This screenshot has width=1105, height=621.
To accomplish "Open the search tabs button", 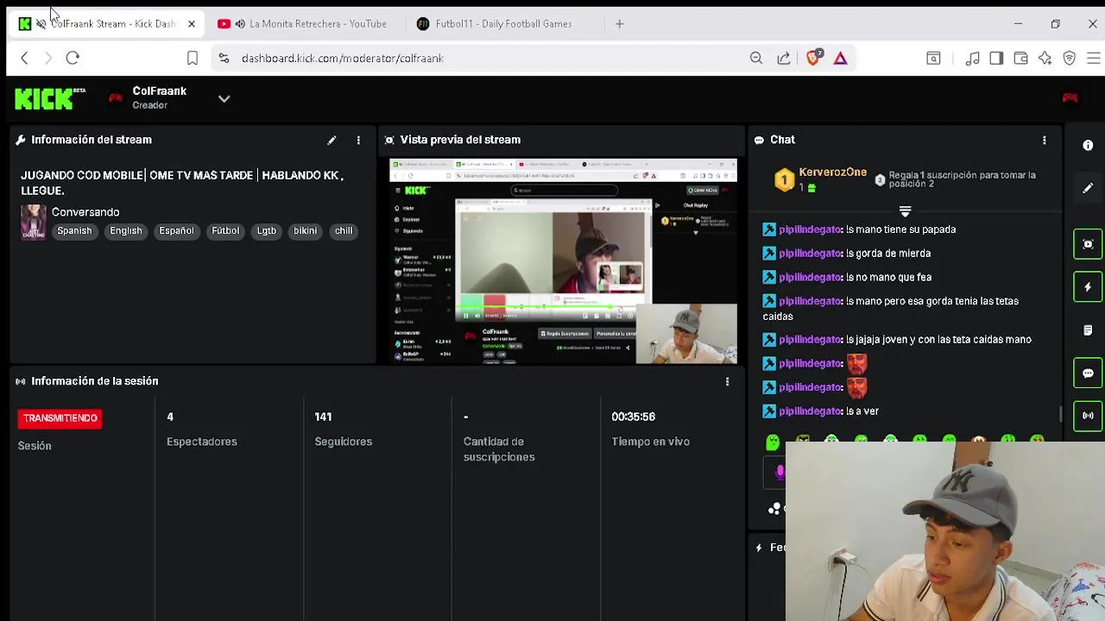I will click(x=933, y=59).
